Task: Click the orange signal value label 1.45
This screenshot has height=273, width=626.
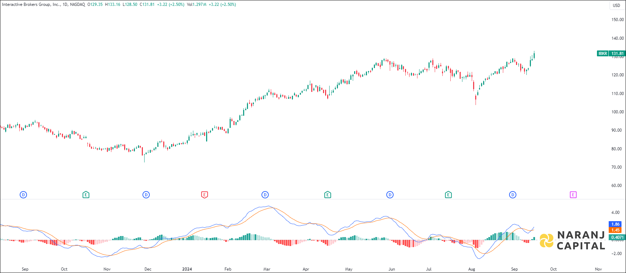Action: tap(615, 230)
